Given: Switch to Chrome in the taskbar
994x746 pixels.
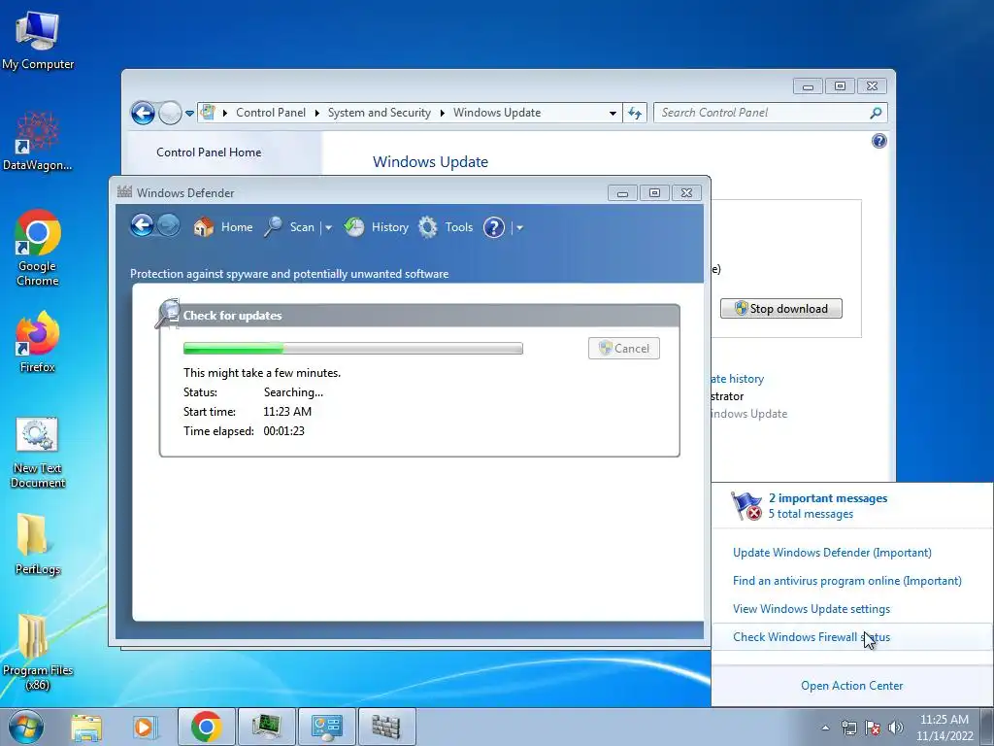Looking at the screenshot, I should [x=207, y=727].
